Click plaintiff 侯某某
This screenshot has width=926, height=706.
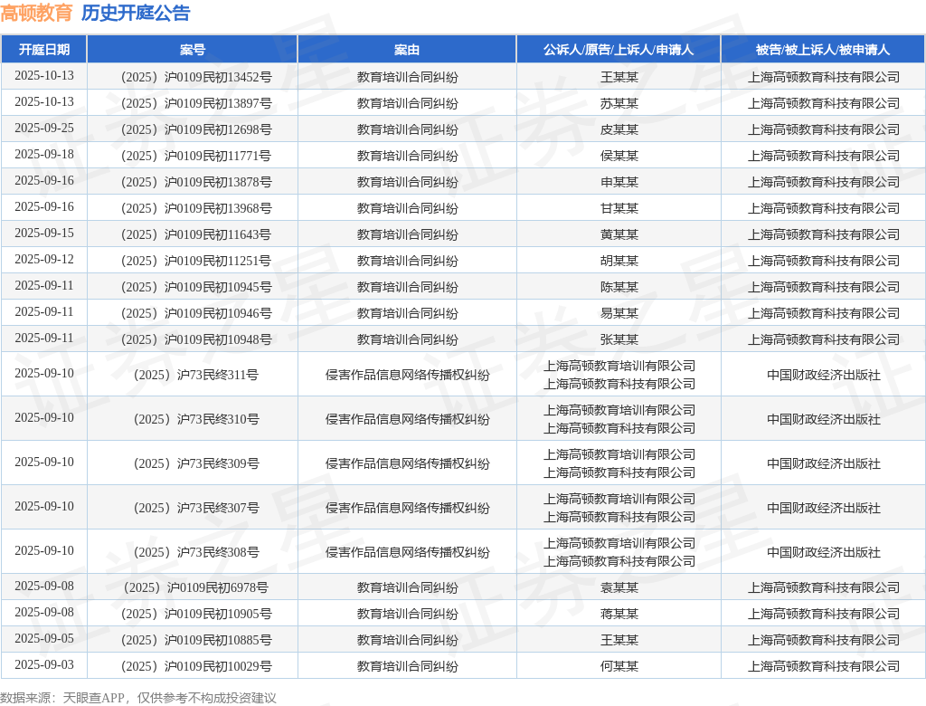(x=619, y=156)
